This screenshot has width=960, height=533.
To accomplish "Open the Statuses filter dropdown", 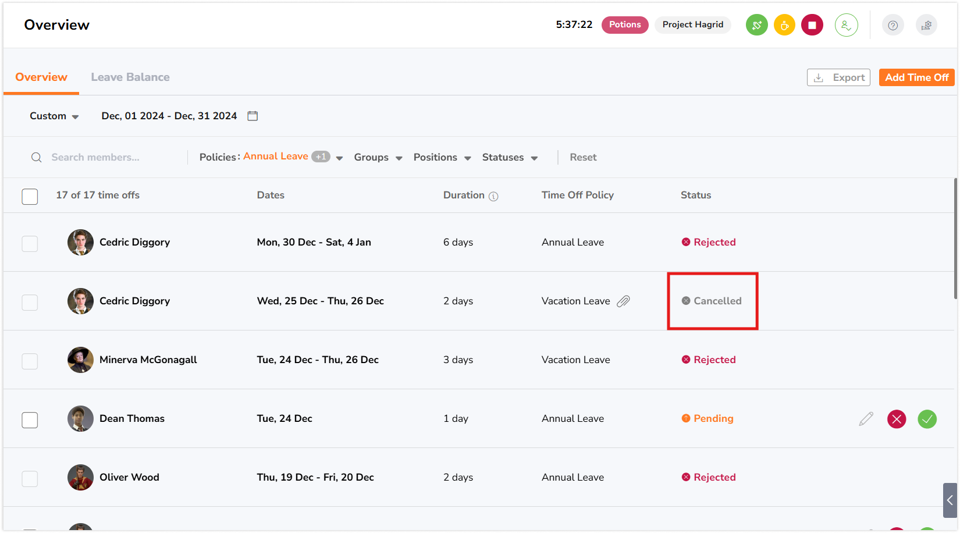I will coord(510,158).
